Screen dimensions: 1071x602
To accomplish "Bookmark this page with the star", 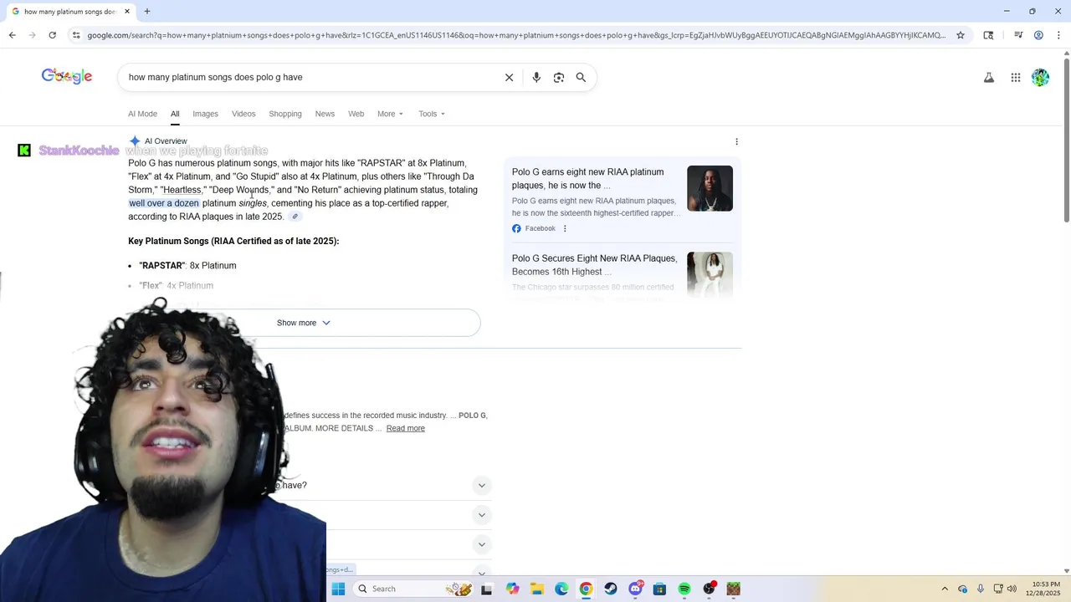I will [961, 35].
